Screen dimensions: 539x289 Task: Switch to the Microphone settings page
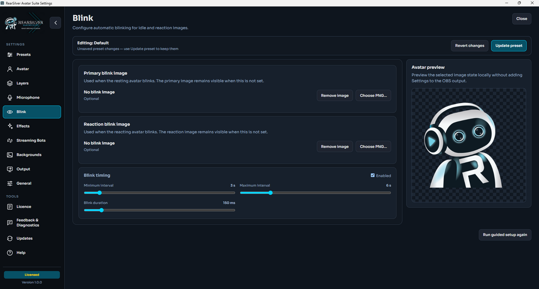click(32, 98)
